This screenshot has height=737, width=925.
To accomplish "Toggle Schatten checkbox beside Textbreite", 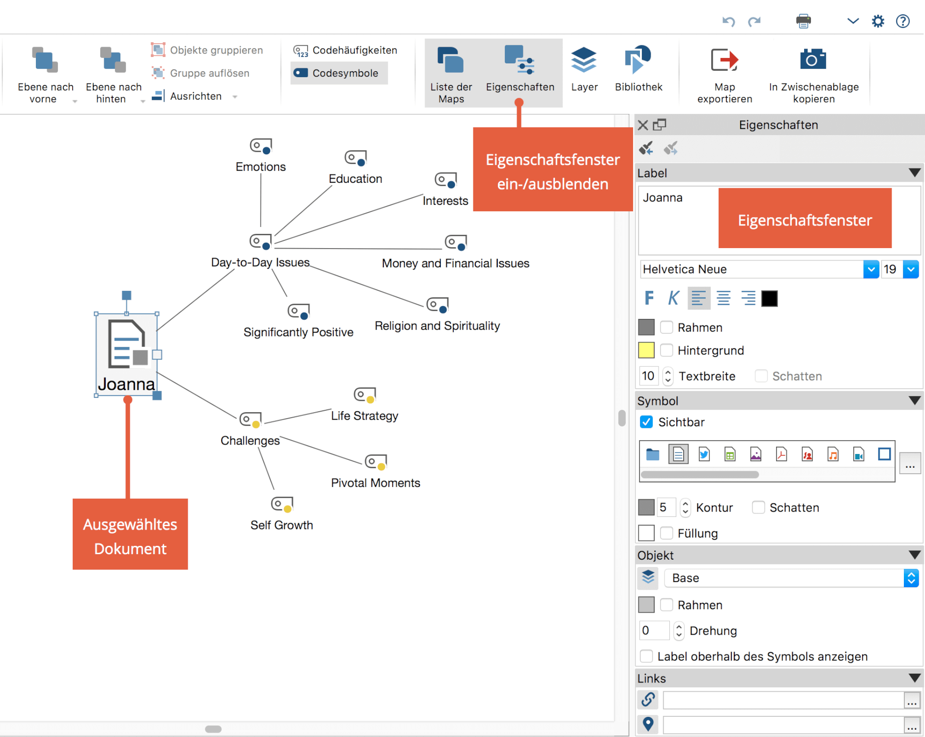I will [761, 376].
